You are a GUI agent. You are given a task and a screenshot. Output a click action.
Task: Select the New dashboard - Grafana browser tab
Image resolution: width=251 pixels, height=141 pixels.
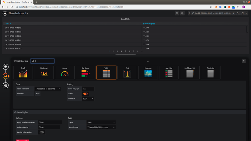(x=17, y=2)
